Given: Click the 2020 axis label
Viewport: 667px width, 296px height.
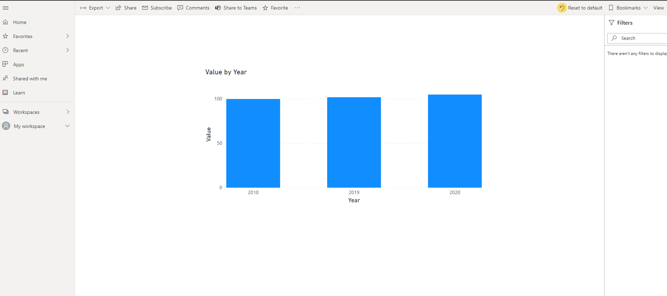Looking at the screenshot, I should [x=455, y=192].
